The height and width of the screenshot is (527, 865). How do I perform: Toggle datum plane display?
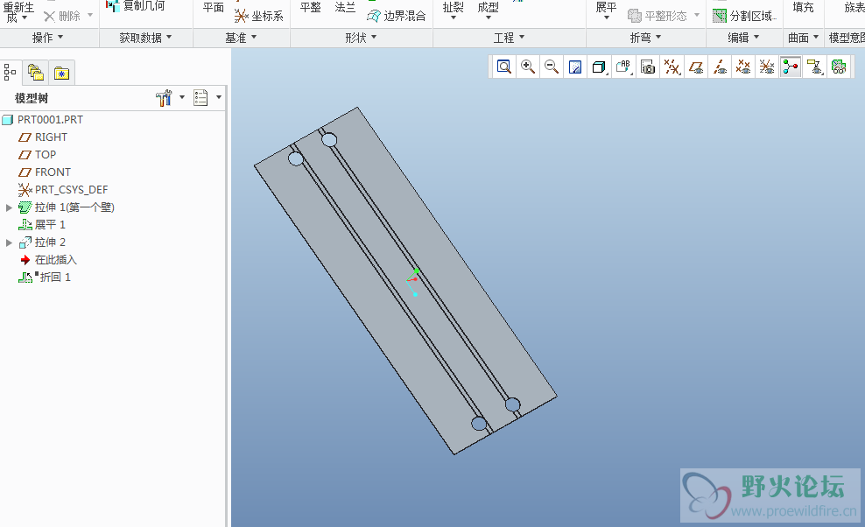pyautogui.click(x=696, y=67)
